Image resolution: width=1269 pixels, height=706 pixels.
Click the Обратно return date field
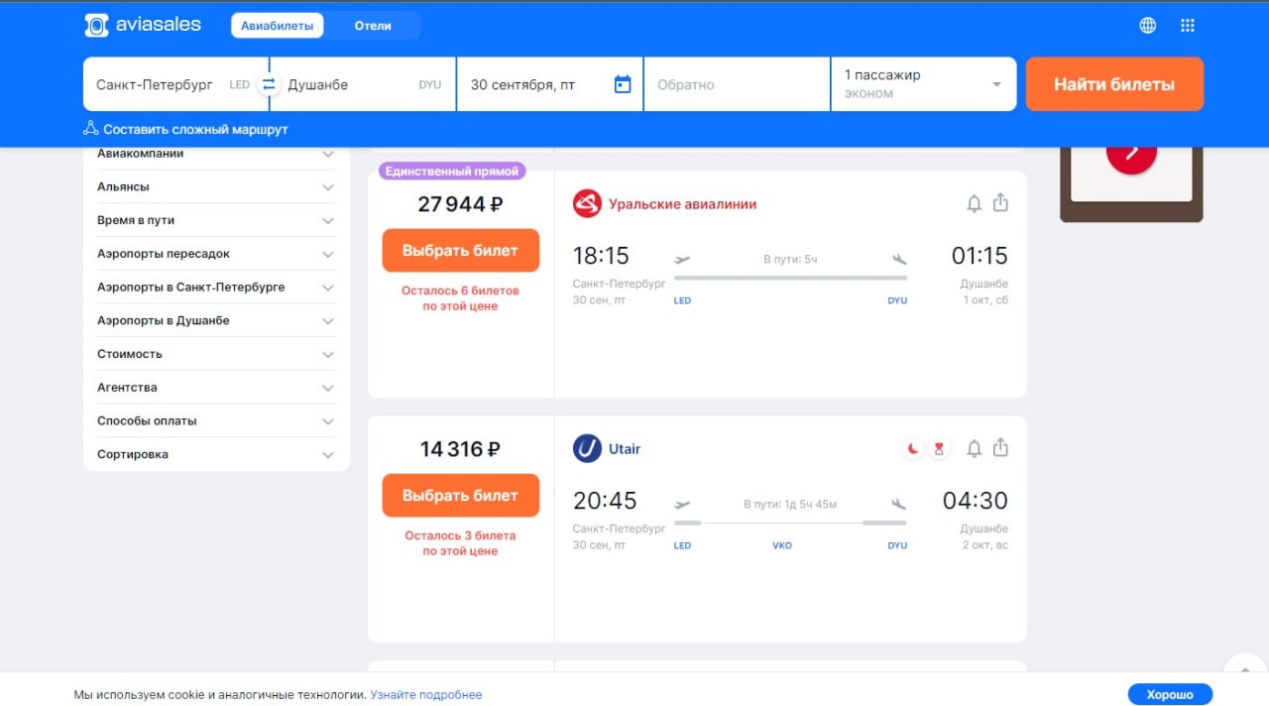point(737,84)
